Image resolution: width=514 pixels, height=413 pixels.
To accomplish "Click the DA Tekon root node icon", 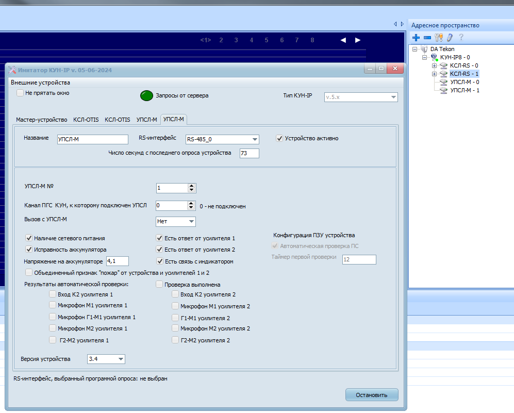I will [x=424, y=49].
